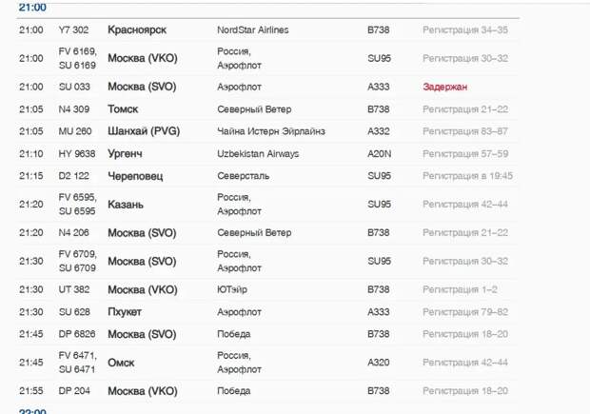Open the Красноярск flight Y7 302 row

pyautogui.click(x=268, y=30)
